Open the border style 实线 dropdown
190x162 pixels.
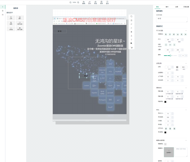pyautogui.click(x=184, y=67)
